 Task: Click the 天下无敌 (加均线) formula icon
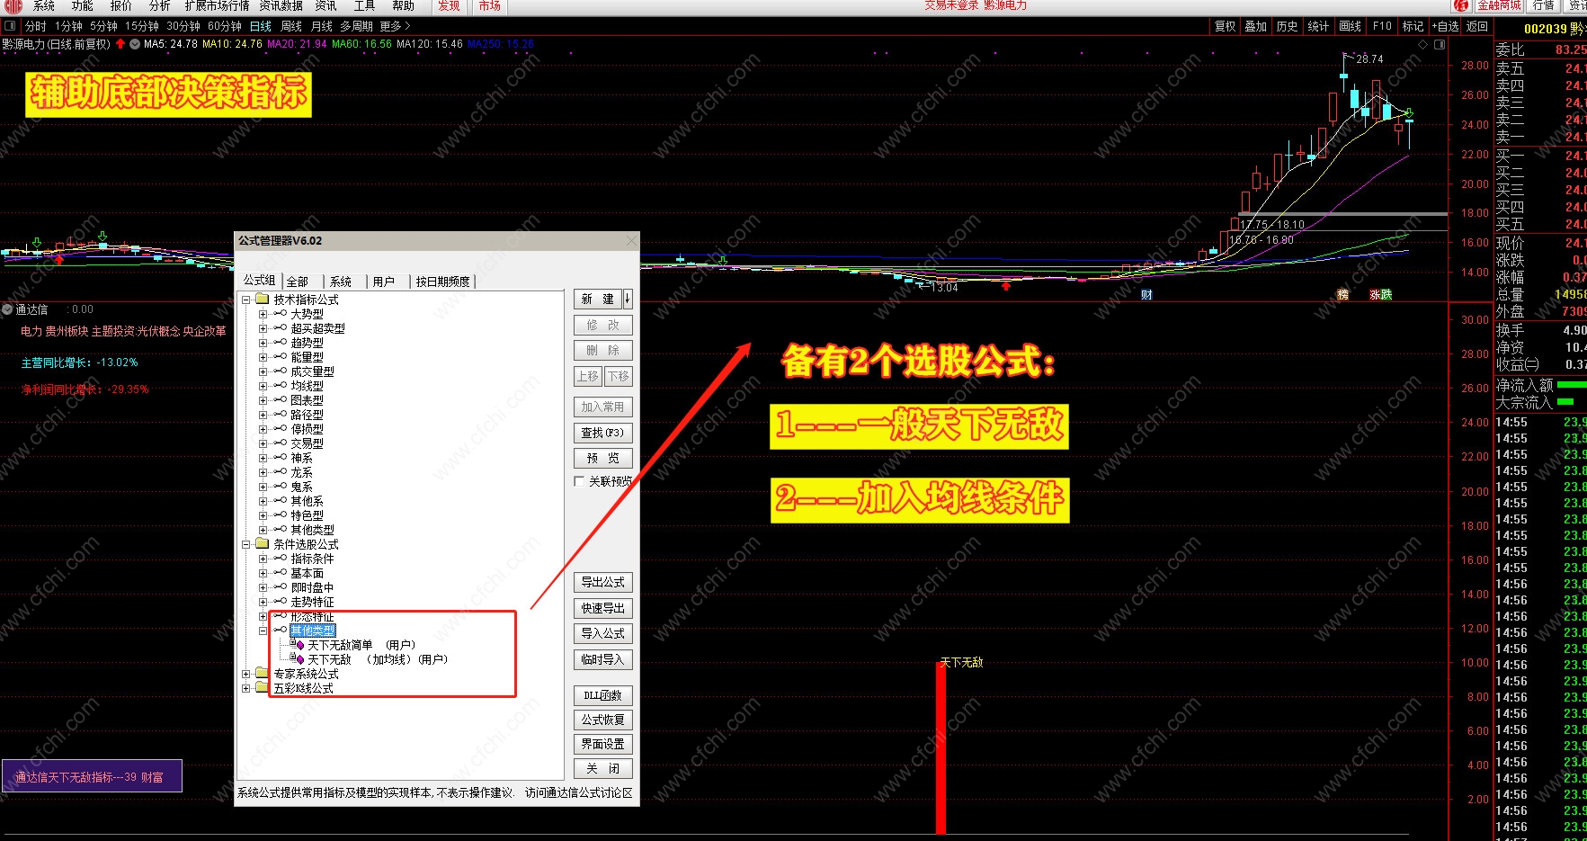point(299,659)
